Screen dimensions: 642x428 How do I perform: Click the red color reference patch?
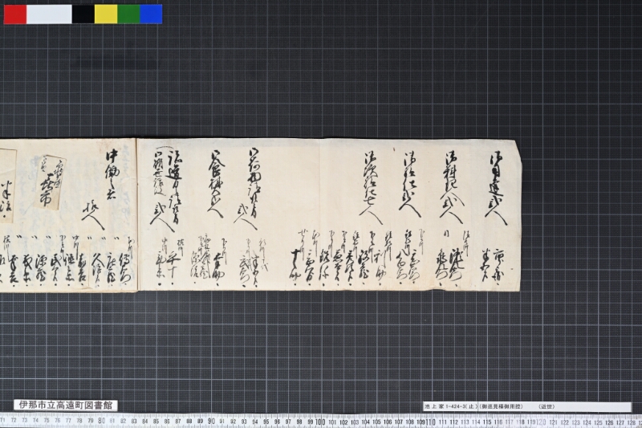[15, 14]
